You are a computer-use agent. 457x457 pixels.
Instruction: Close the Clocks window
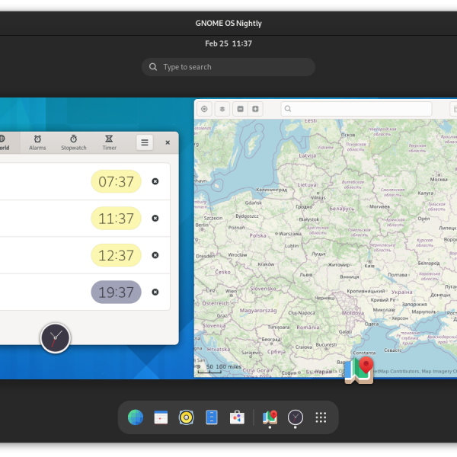[168, 142]
